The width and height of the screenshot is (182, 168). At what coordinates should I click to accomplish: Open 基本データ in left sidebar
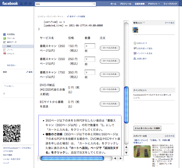12,42
